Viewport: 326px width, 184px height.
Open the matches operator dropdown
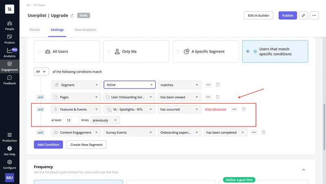tap(180, 85)
